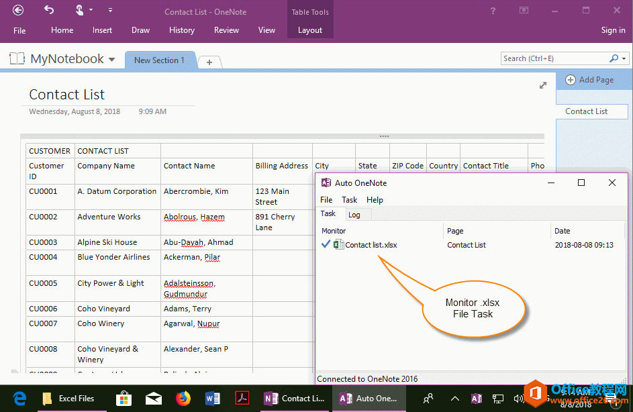Open the Task menu in Auto OneNote
The width and height of the screenshot is (633, 412).
click(349, 199)
